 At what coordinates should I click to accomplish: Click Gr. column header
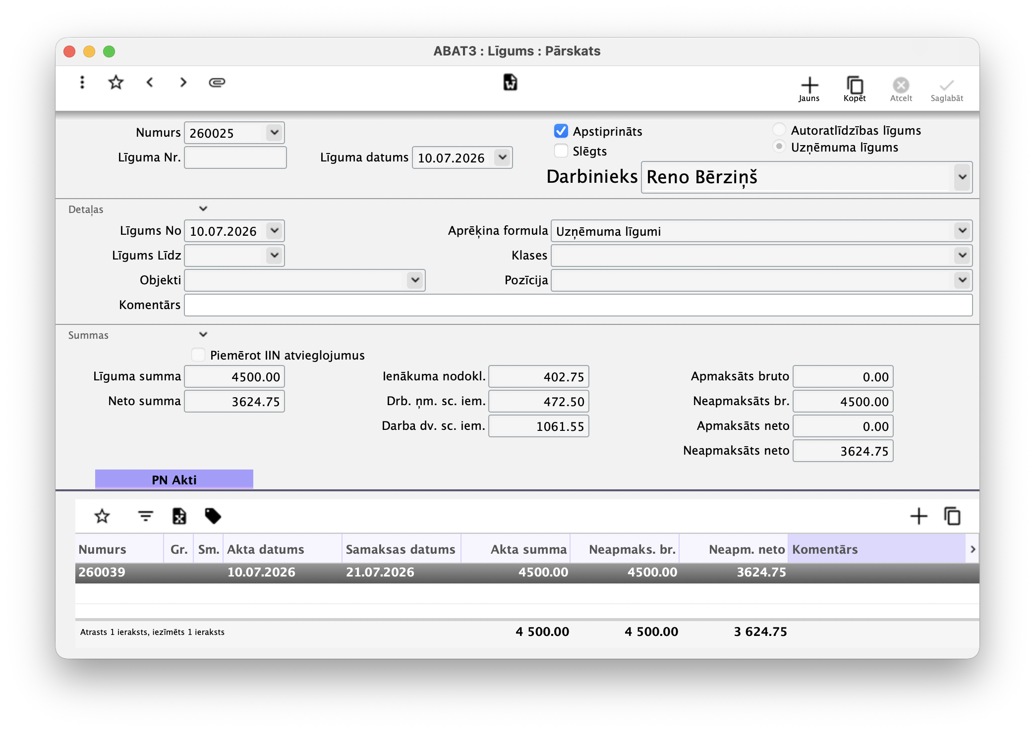coord(178,549)
